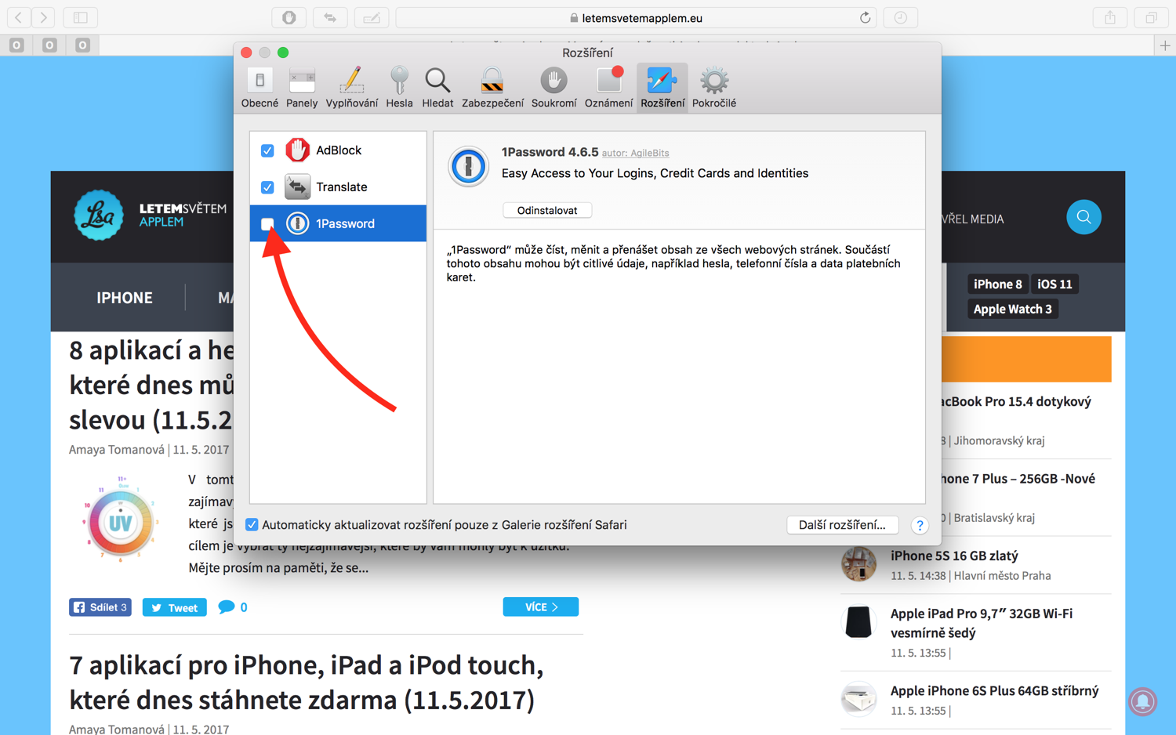Enable the 1Password extension checkbox
The width and height of the screenshot is (1176, 735).
267,224
